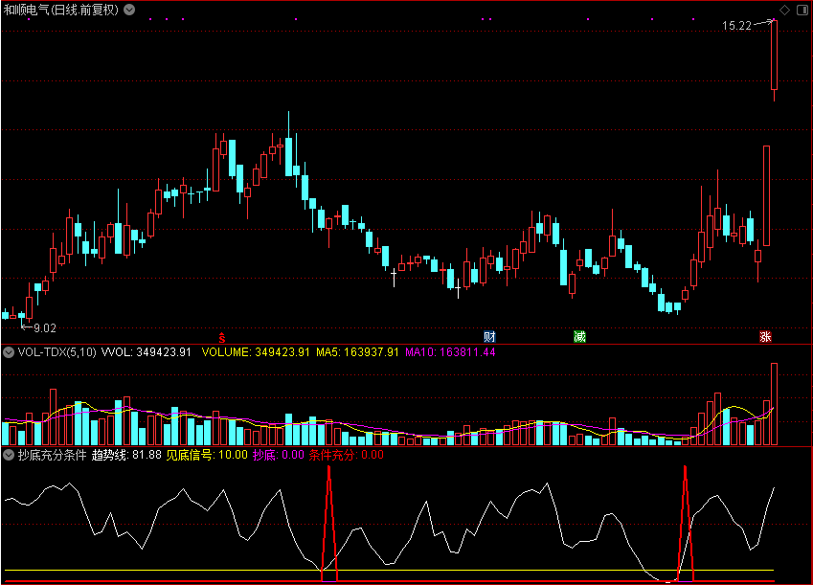Click the red 涨 info marker
Viewport: 813px width, 585px height.
click(765, 337)
